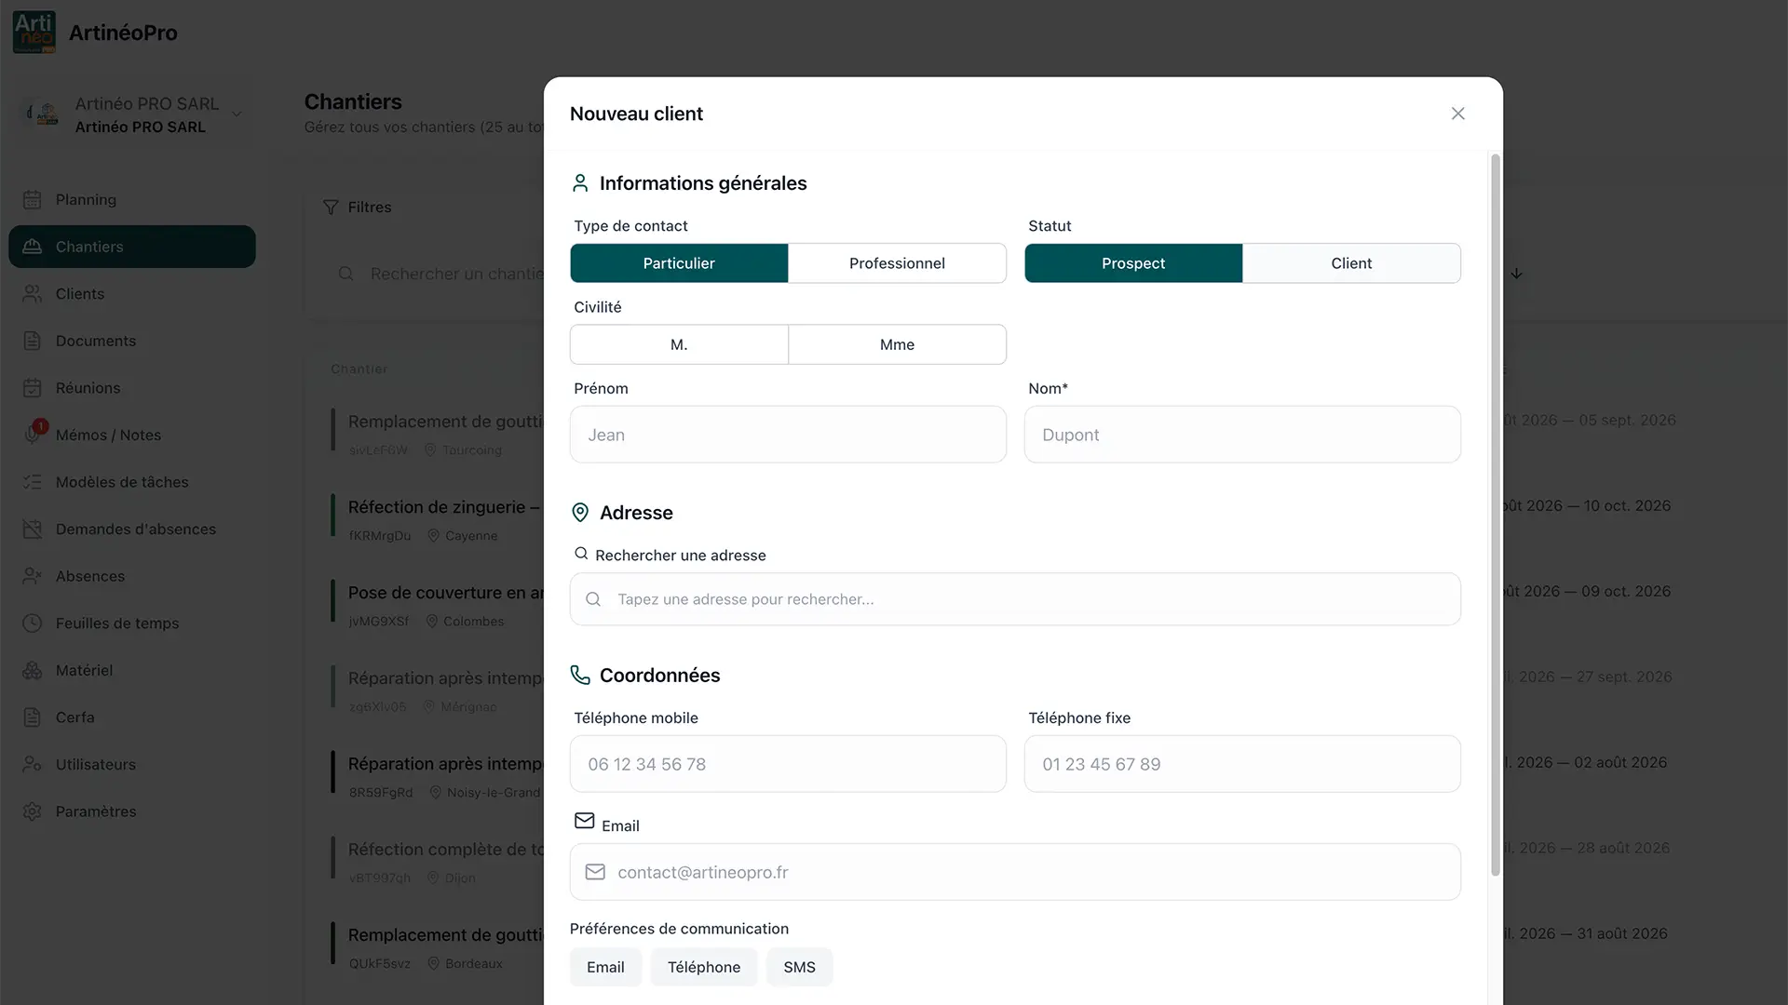Click chantier code fKRMrgDu

point(380,536)
